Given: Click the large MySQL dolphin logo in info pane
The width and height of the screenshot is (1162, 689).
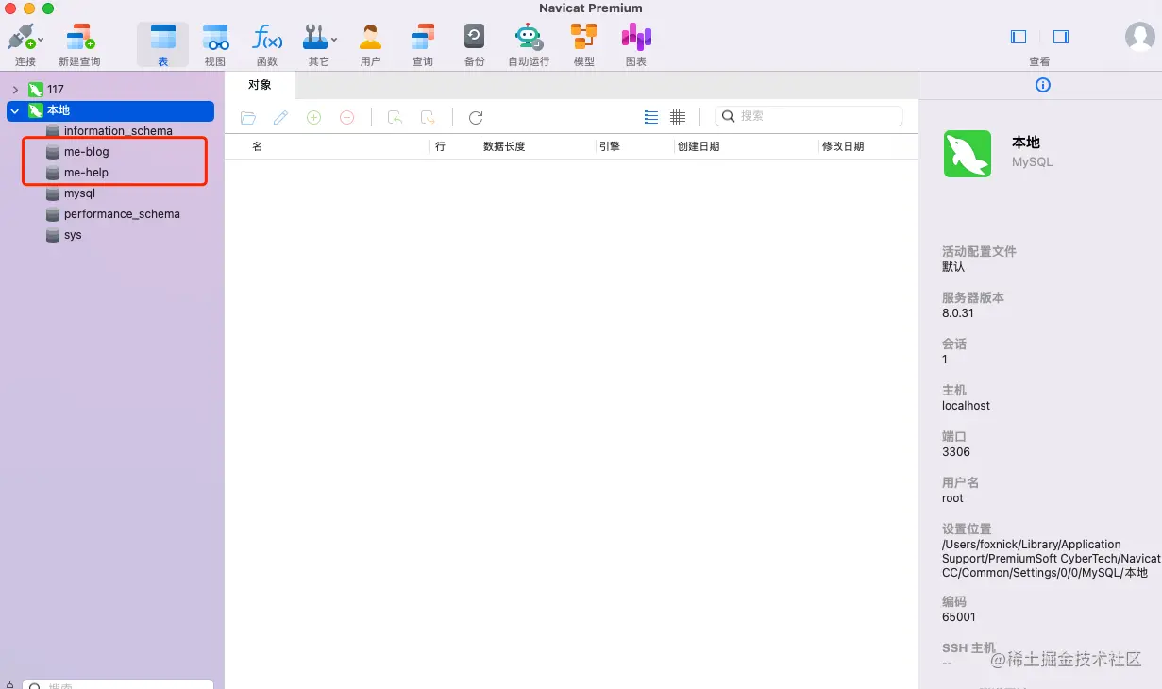Looking at the screenshot, I should click(x=967, y=154).
